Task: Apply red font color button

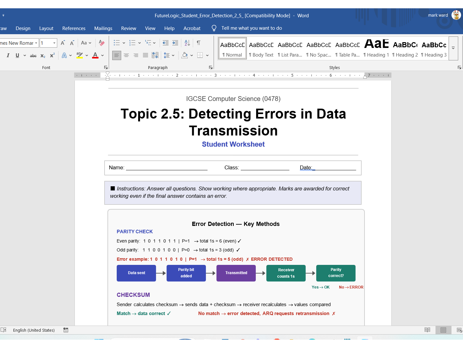Action: coord(95,55)
